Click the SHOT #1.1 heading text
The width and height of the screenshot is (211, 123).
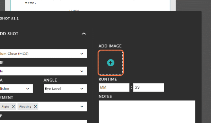click(x=9, y=18)
